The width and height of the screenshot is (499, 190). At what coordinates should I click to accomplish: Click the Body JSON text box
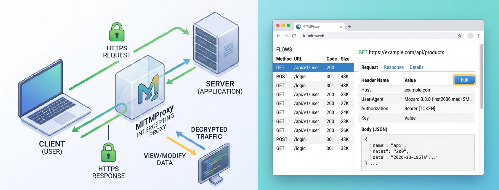(x=418, y=152)
